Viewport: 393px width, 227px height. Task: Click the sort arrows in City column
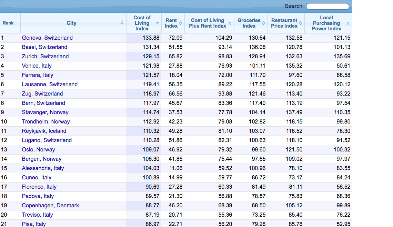pos(122,23)
